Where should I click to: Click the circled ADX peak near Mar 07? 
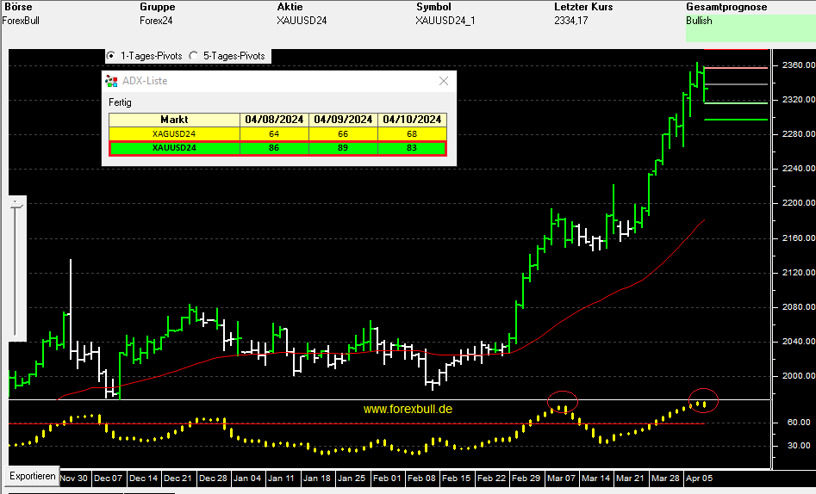pos(562,401)
